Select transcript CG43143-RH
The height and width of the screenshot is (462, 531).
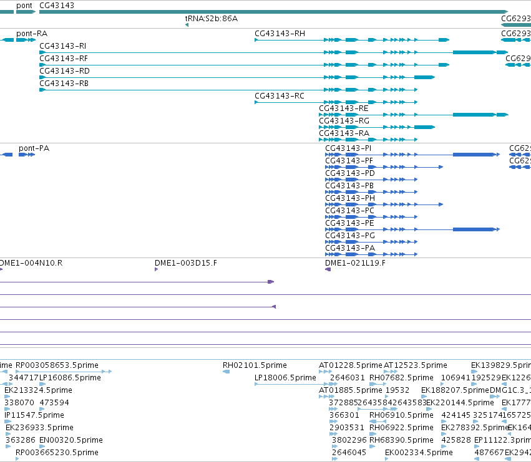(280, 34)
